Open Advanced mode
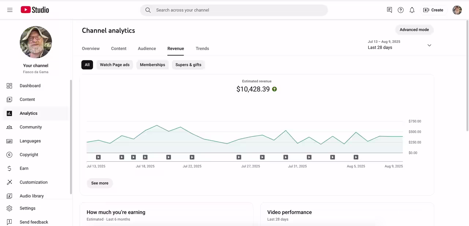469x226 pixels. pos(414,30)
